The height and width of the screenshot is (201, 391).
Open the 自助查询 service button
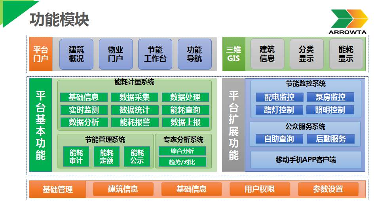(279, 139)
